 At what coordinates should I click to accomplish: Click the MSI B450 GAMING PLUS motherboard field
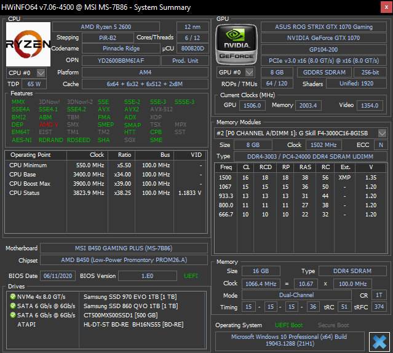(124, 248)
